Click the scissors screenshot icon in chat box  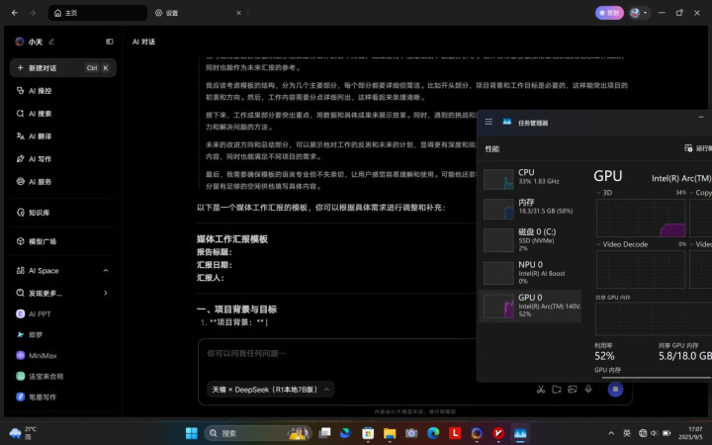point(540,390)
